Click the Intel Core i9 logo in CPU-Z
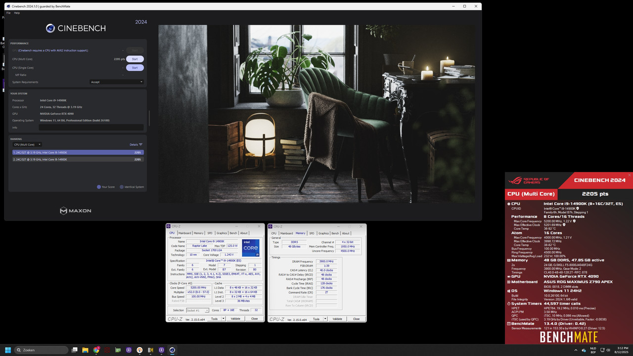 (250, 248)
